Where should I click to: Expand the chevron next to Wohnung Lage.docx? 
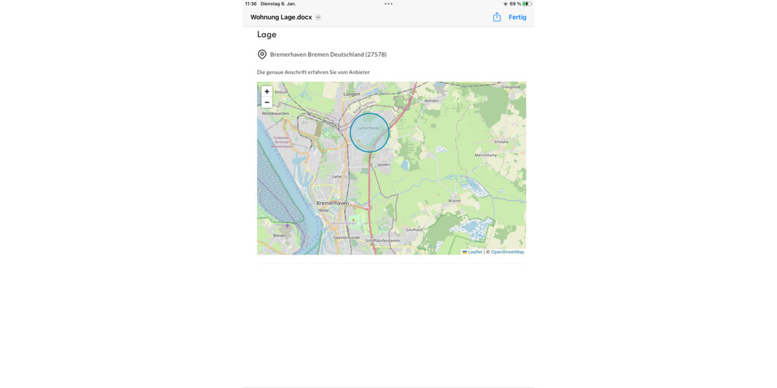tap(318, 17)
